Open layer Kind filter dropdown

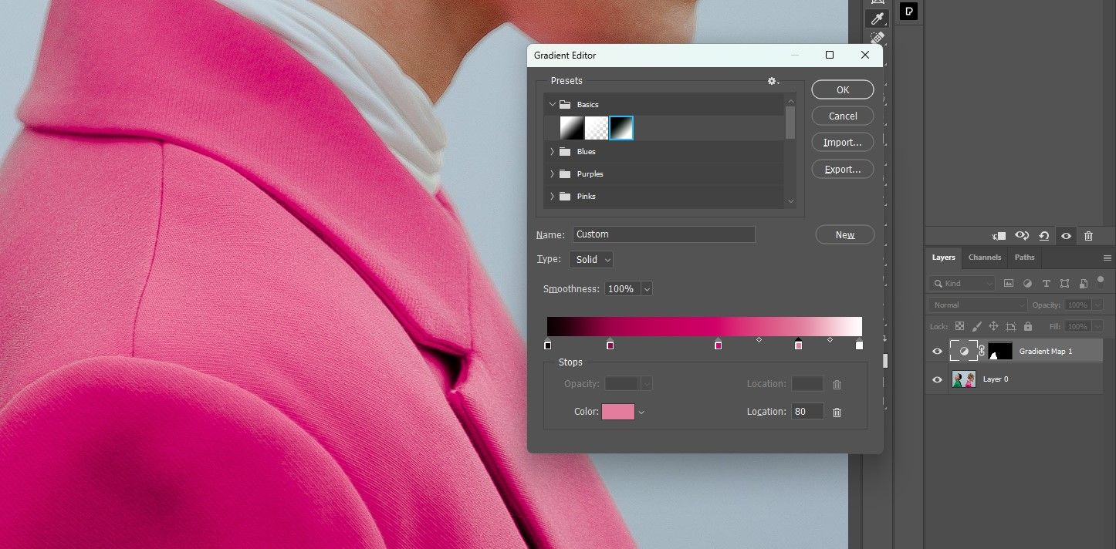click(962, 284)
